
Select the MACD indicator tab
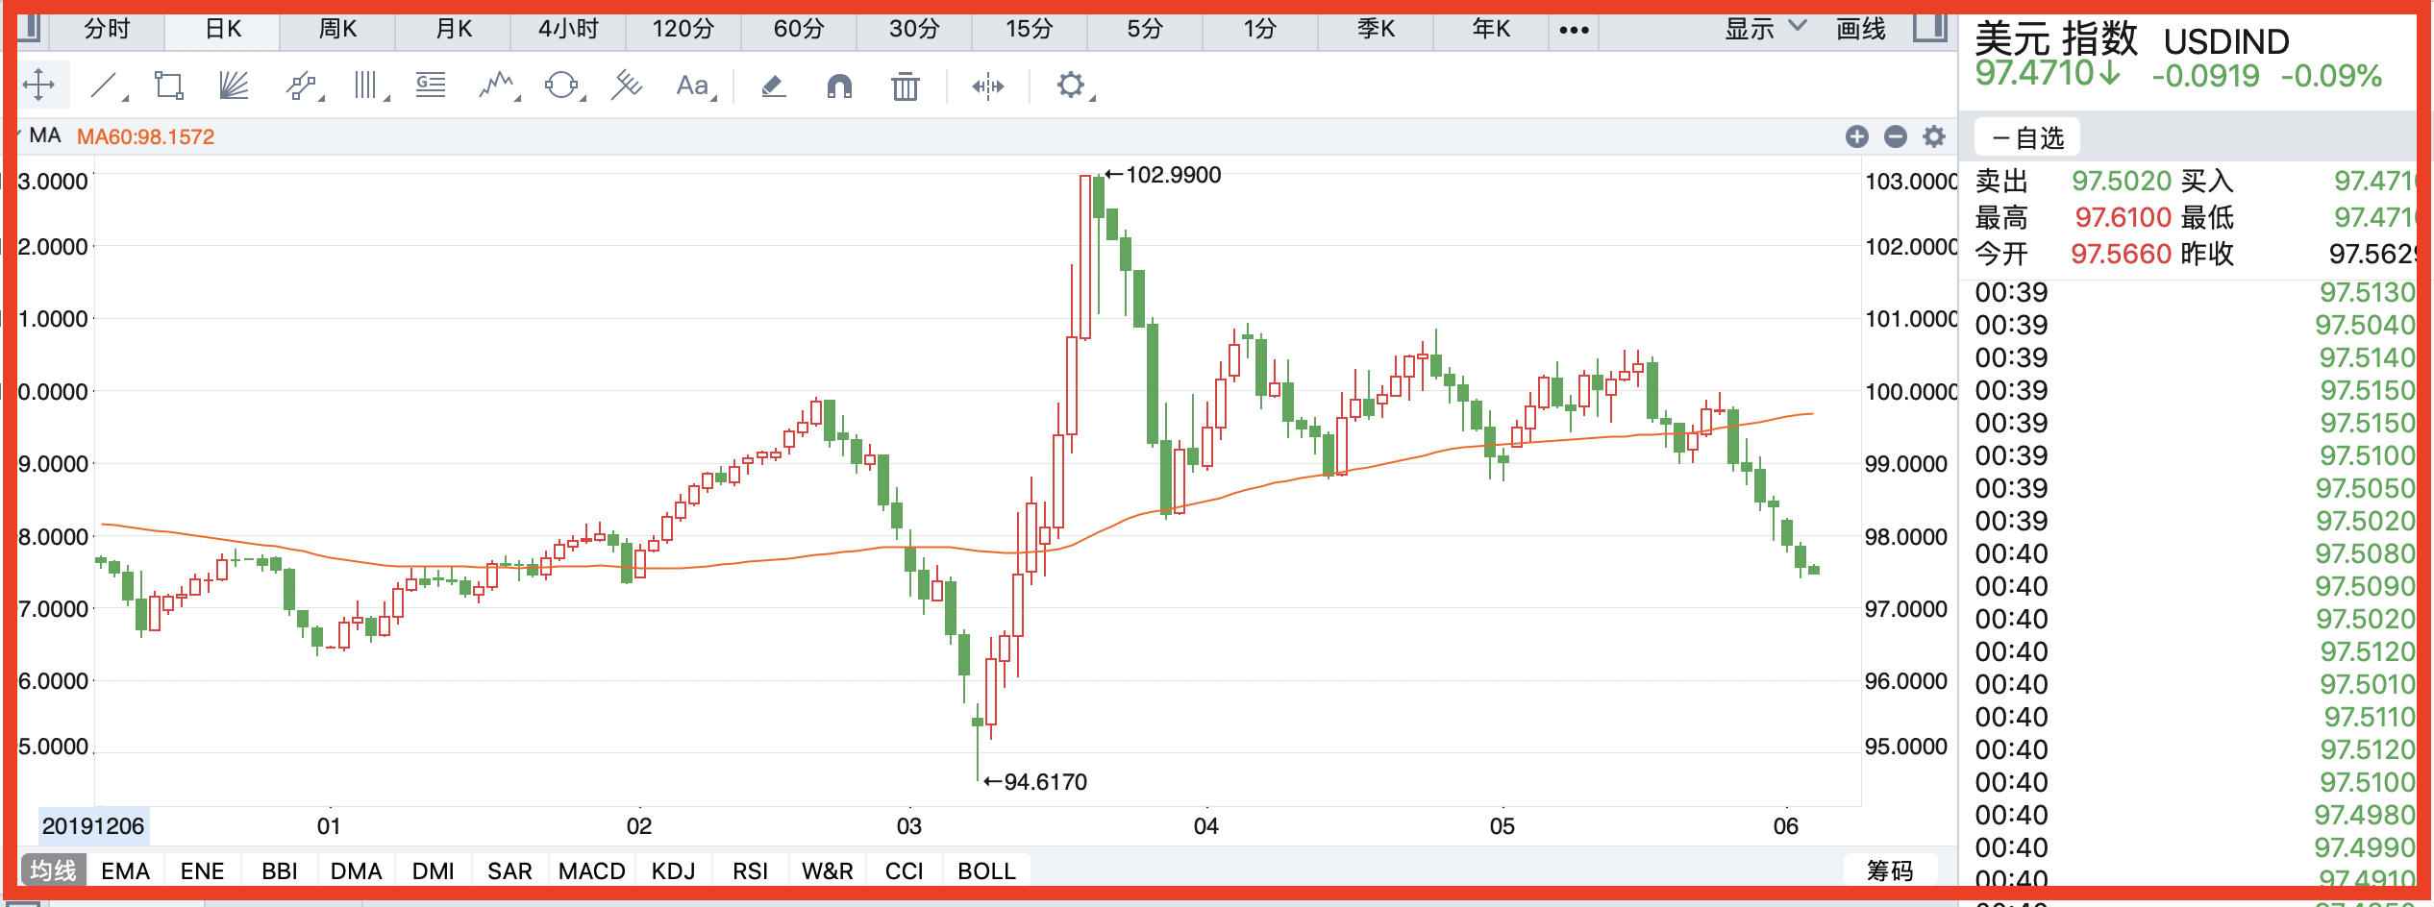click(591, 870)
